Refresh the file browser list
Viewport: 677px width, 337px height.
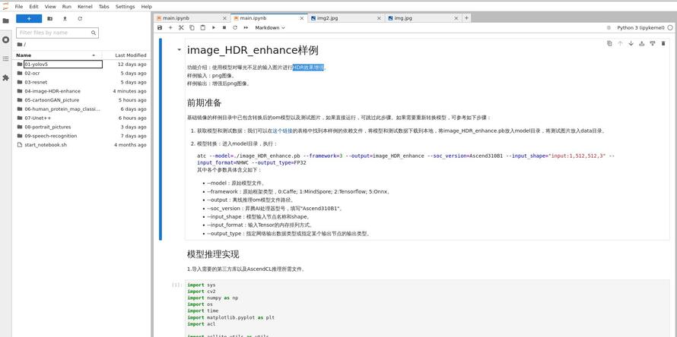tap(80, 19)
